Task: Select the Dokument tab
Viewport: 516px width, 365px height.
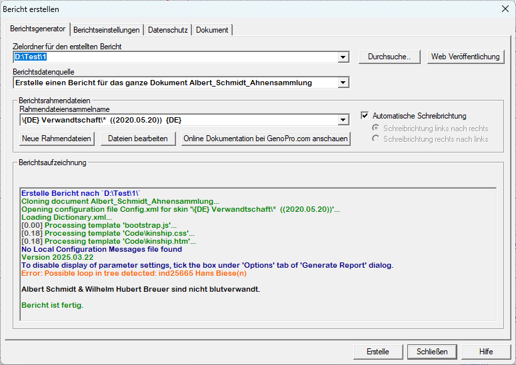Action: (212, 30)
